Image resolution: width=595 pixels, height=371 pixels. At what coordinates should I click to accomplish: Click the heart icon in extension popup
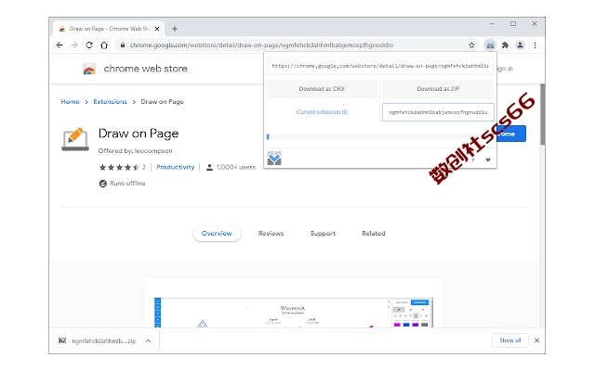488,160
